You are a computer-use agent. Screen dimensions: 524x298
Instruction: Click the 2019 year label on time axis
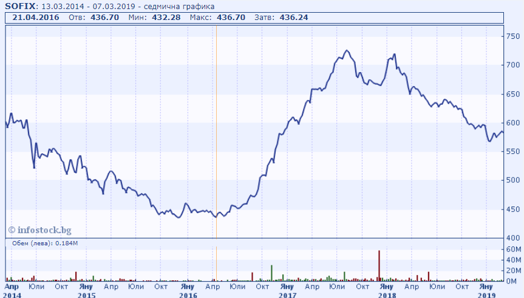coord(486,295)
